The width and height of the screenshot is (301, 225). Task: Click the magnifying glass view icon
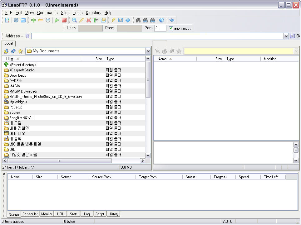(x=74, y=20)
